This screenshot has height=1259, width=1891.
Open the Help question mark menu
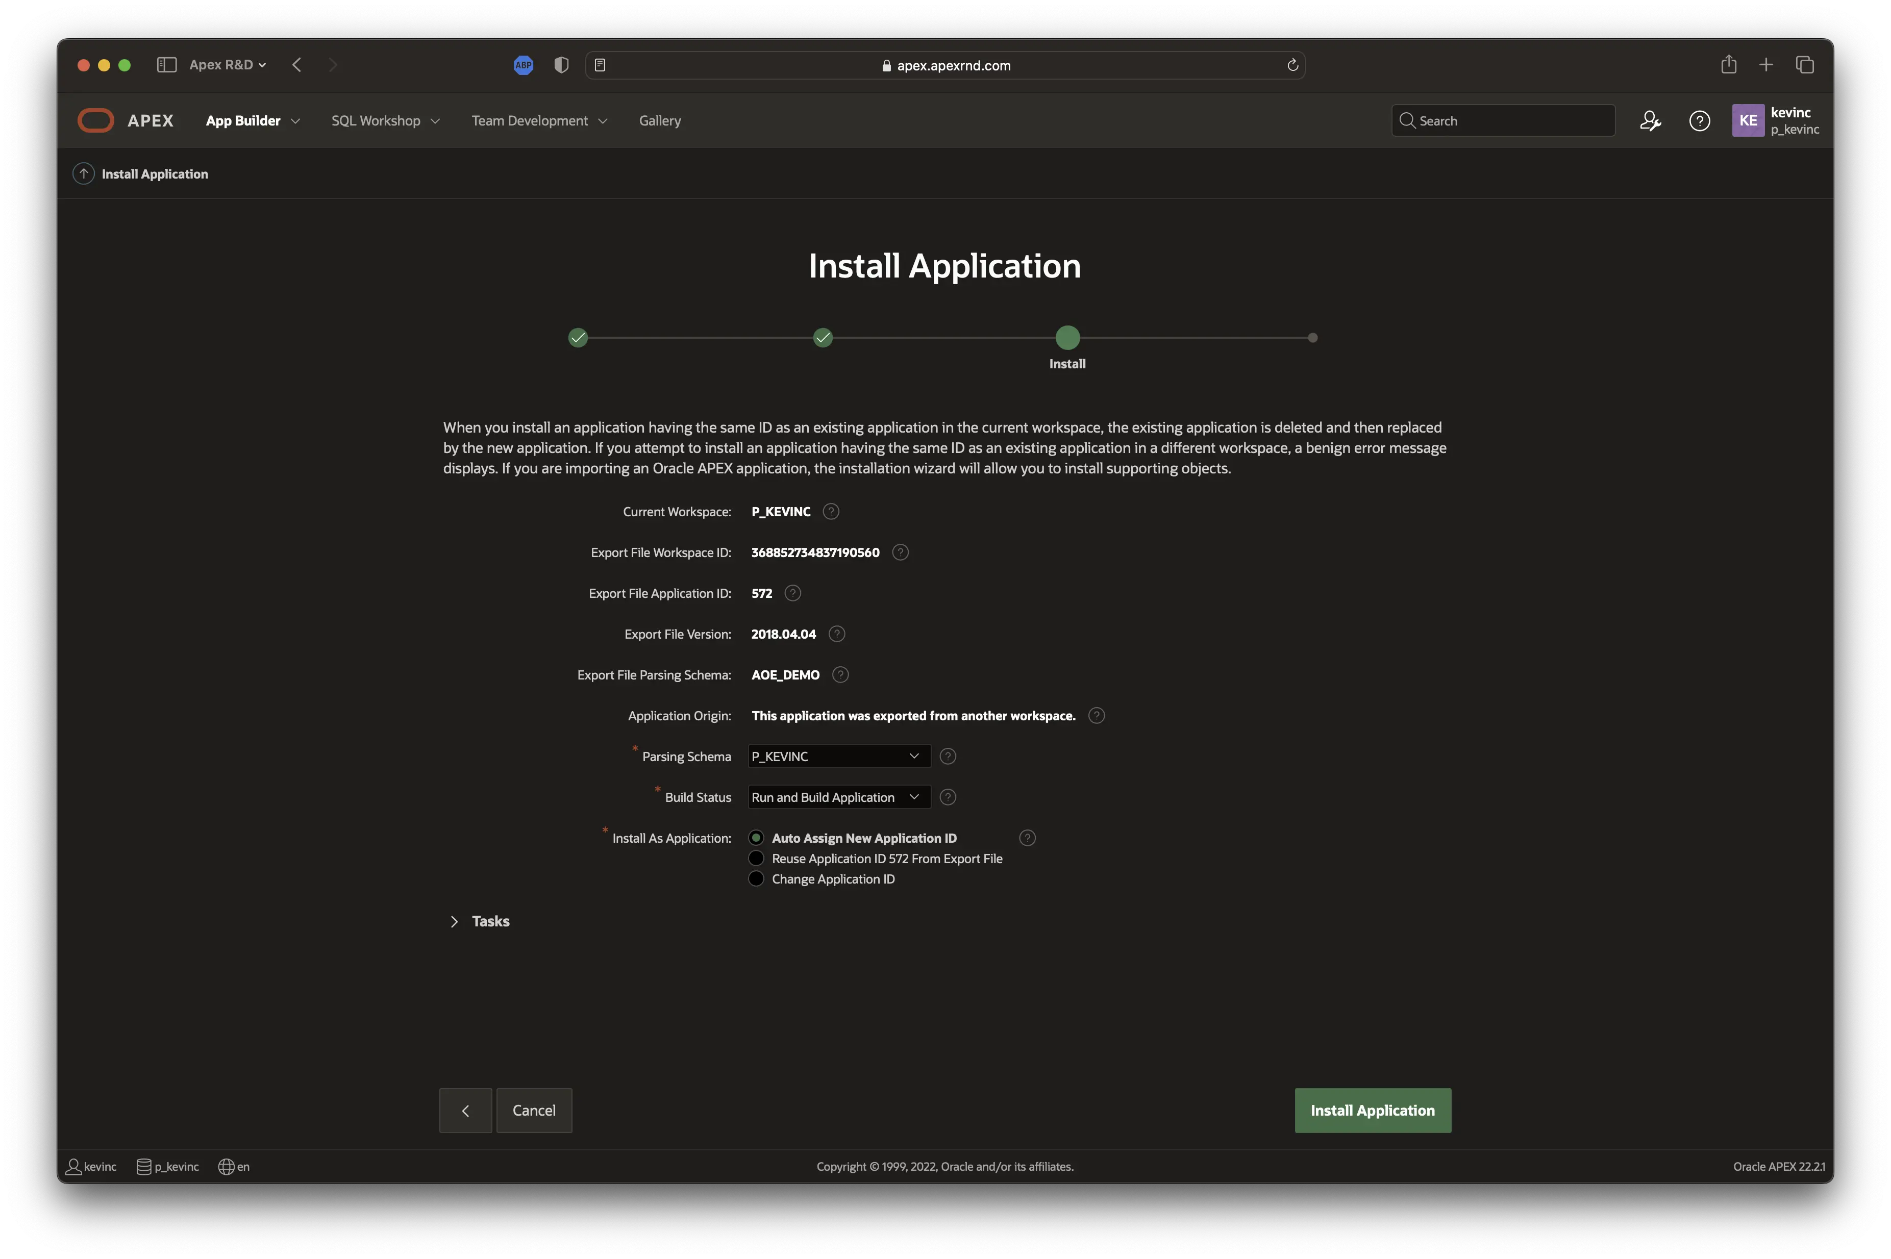1699,120
